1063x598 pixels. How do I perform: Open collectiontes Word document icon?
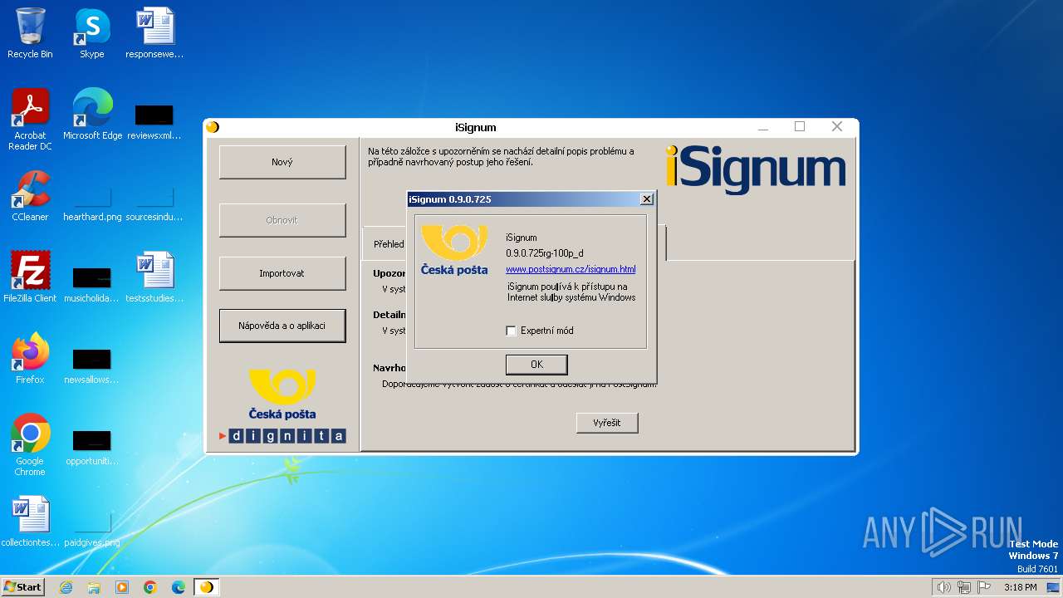(30, 522)
